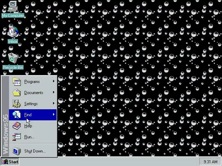Choose the highlighted Find menu entry
The image size is (222, 166).
[33, 115]
